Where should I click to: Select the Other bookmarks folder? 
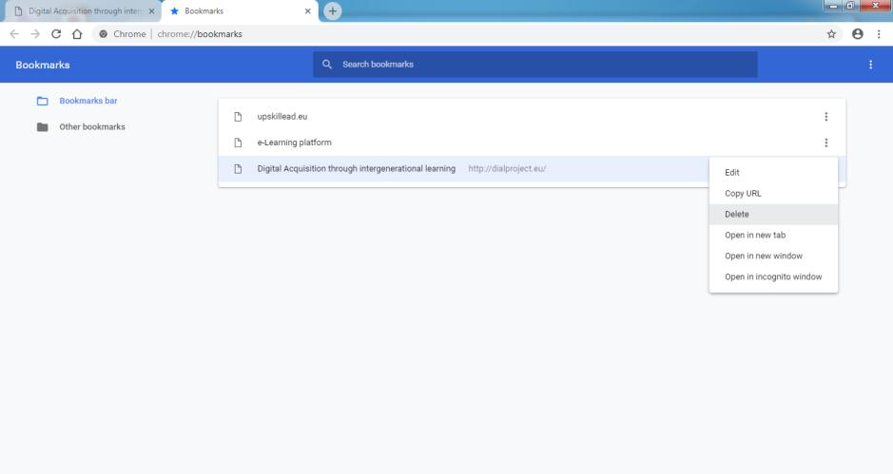pyautogui.click(x=92, y=127)
